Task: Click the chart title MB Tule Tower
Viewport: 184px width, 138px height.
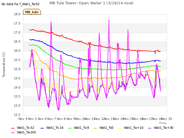Action: pos(91,3)
